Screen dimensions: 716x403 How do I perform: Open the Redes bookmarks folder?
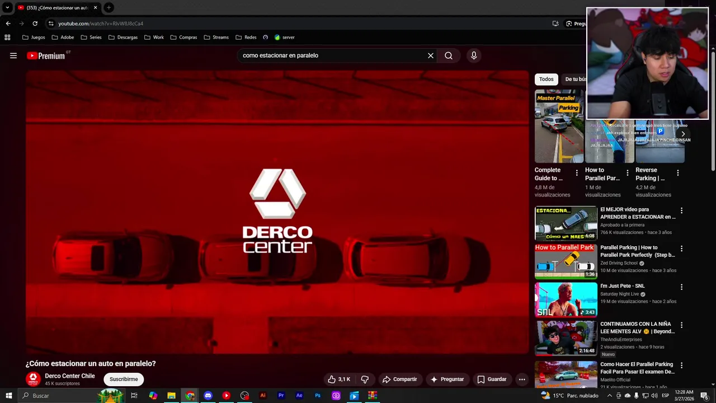click(x=246, y=38)
